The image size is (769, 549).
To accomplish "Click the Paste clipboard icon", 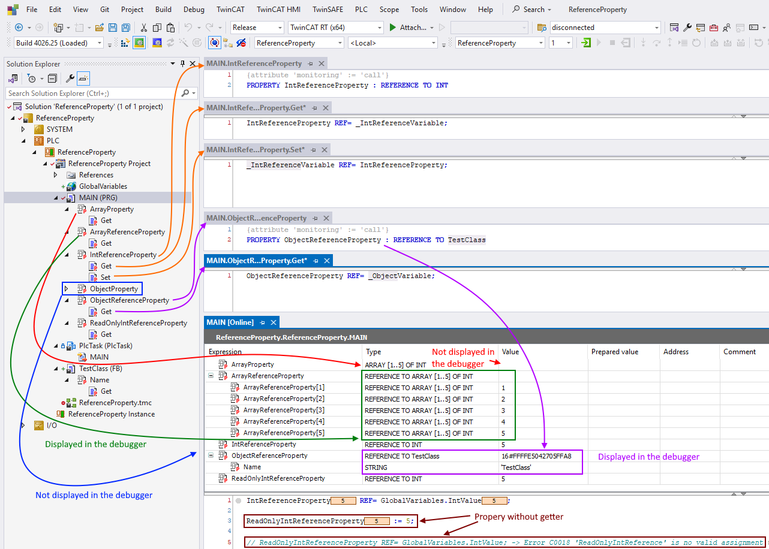I will (x=170, y=28).
